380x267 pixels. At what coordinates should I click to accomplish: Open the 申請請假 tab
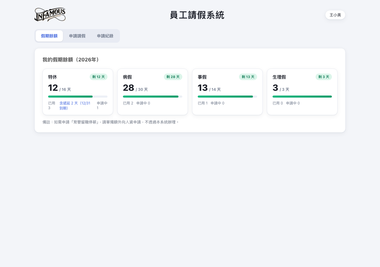pyautogui.click(x=77, y=36)
